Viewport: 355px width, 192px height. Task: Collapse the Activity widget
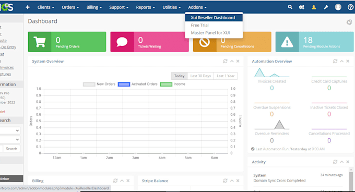[342, 162]
